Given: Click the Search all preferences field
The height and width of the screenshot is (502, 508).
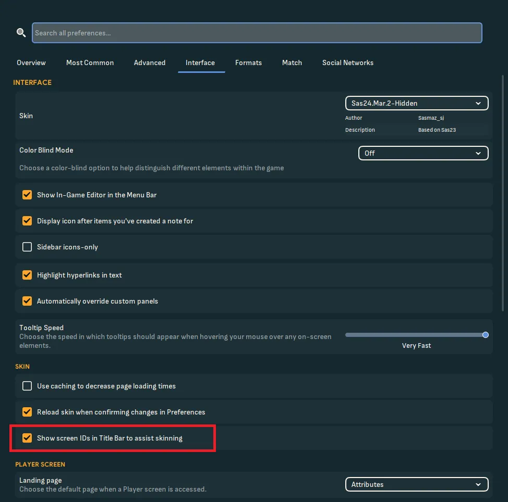Looking at the screenshot, I should 257,32.
